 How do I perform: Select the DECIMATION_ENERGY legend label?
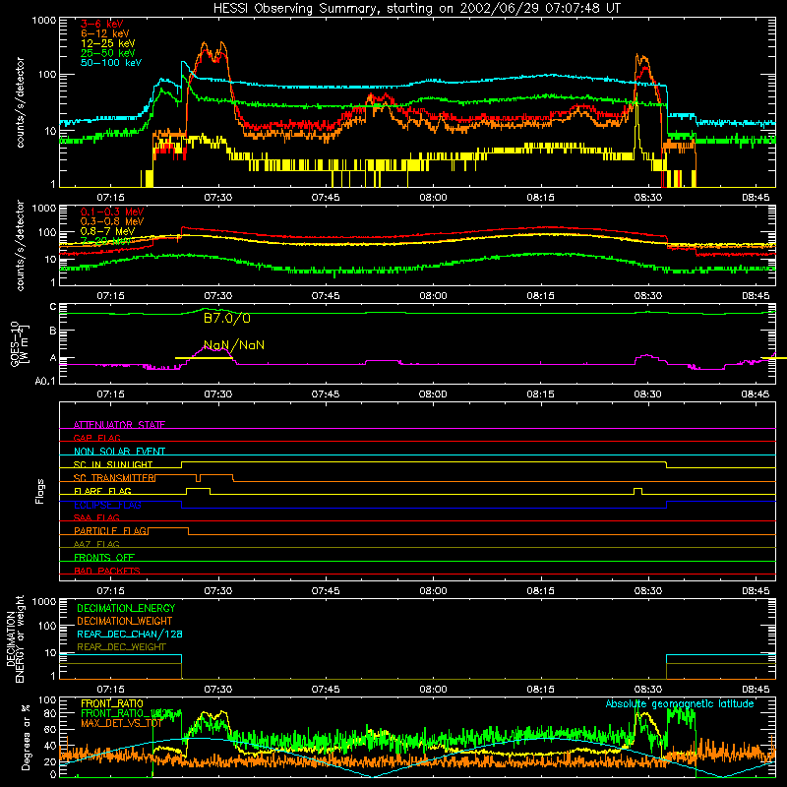tap(126, 608)
